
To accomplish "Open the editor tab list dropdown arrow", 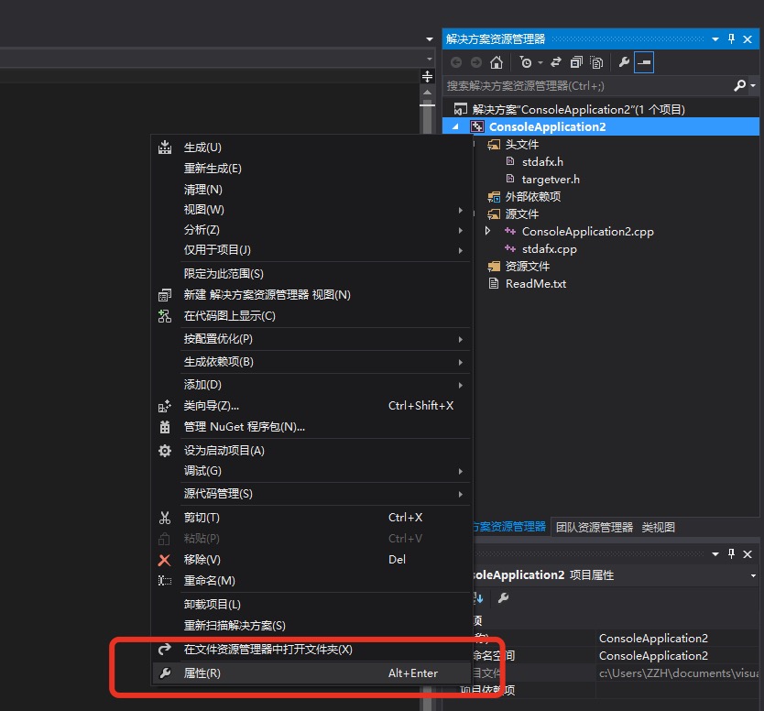I will pos(430,39).
